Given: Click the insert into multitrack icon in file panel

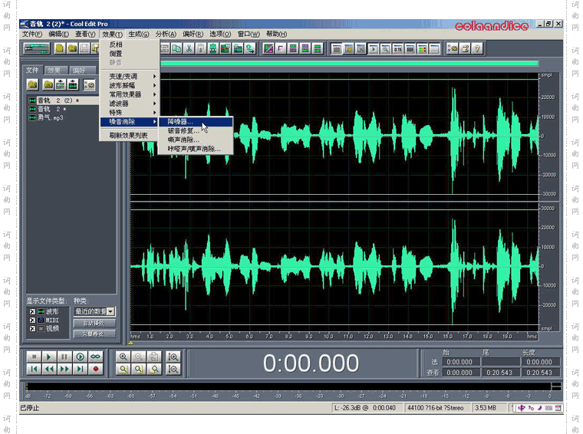Looking at the screenshot, I should [x=61, y=85].
